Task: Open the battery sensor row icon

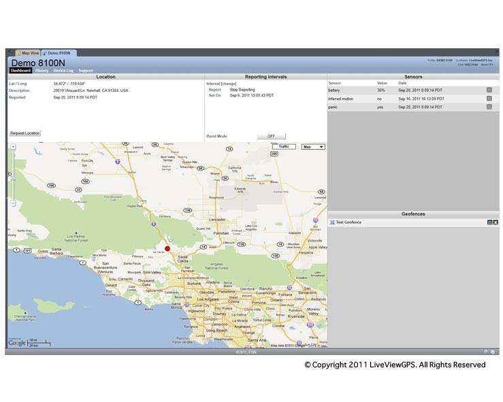Action: (489, 90)
